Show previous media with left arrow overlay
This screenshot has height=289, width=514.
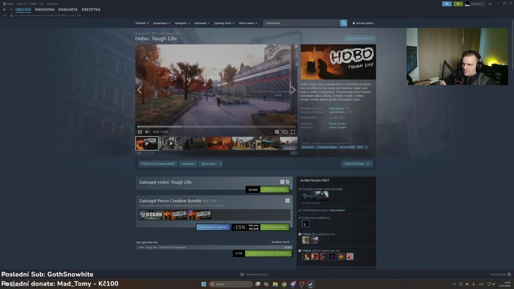(139, 90)
